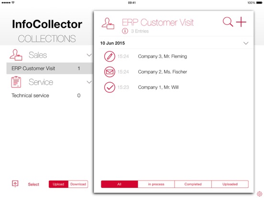Filter entries by Completed

193,184
